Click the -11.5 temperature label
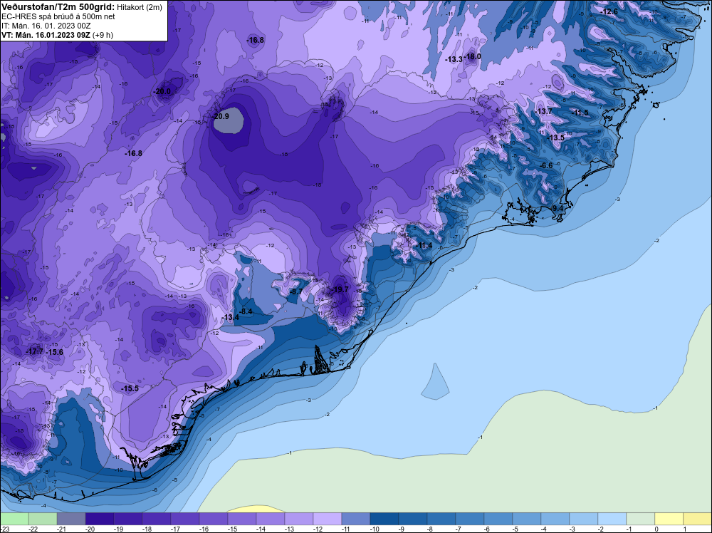This screenshot has height=533, width=712. (x=580, y=113)
